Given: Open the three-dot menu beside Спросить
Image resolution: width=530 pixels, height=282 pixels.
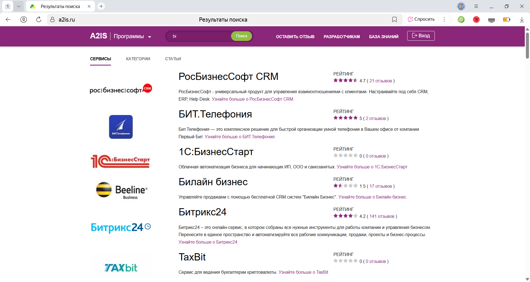Looking at the screenshot, I should coord(444,19).
